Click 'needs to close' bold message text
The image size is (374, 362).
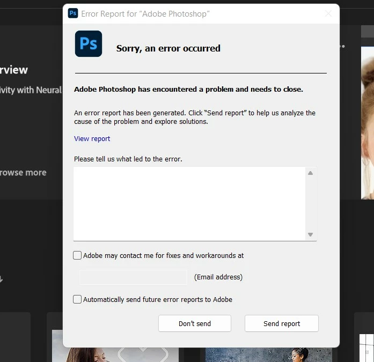(x=277, y=90)
